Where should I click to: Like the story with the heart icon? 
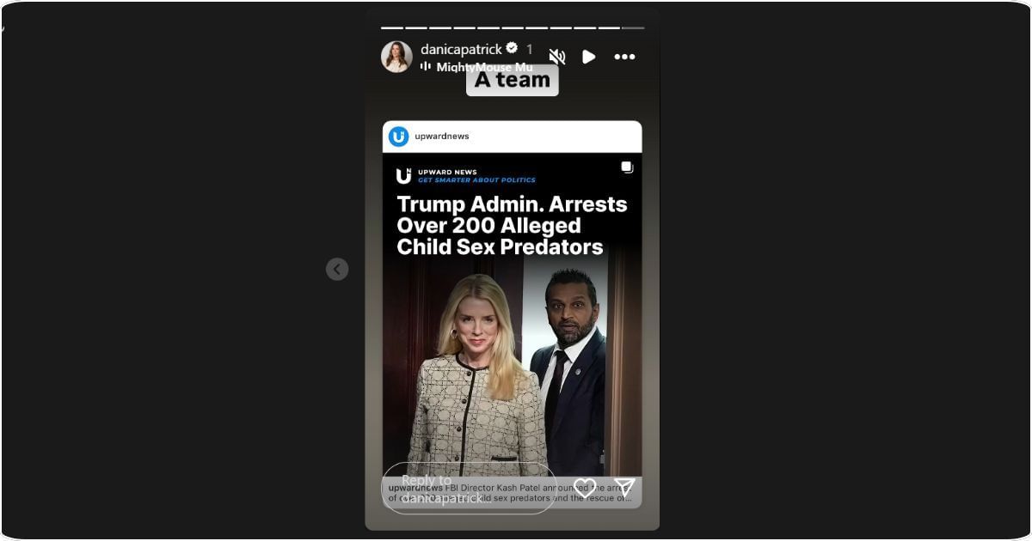(585, 489)
